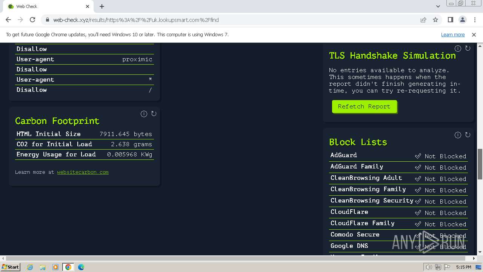The width and height of the screenshot is (483, 272).
Task: Open the websitecarbon.com link
Action: point(83,172)
